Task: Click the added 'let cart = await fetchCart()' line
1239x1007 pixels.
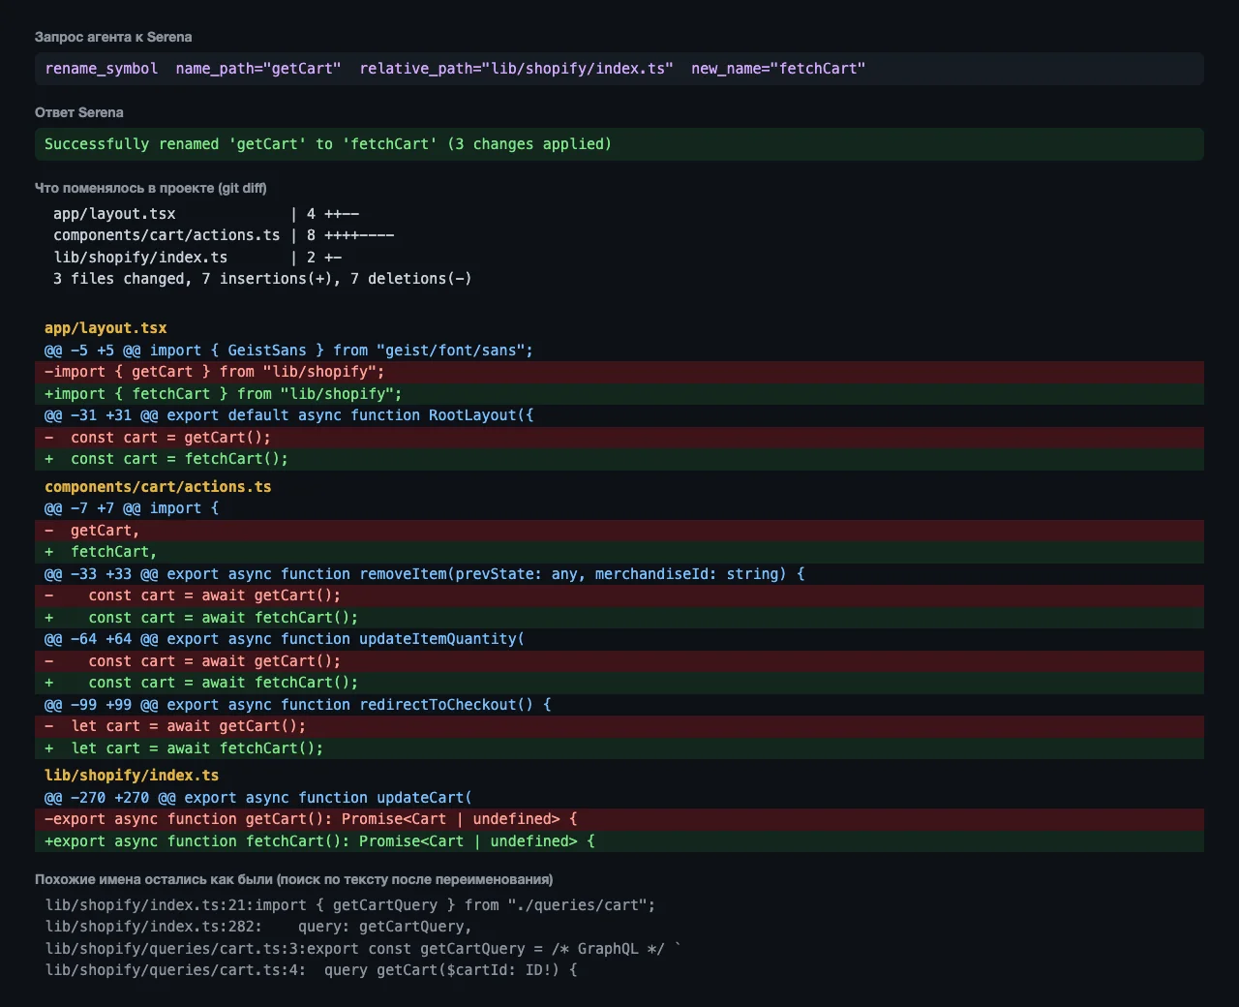Action: [619, 748]
